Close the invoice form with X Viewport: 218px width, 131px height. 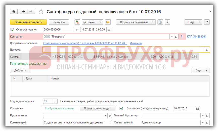pos(210,11)
